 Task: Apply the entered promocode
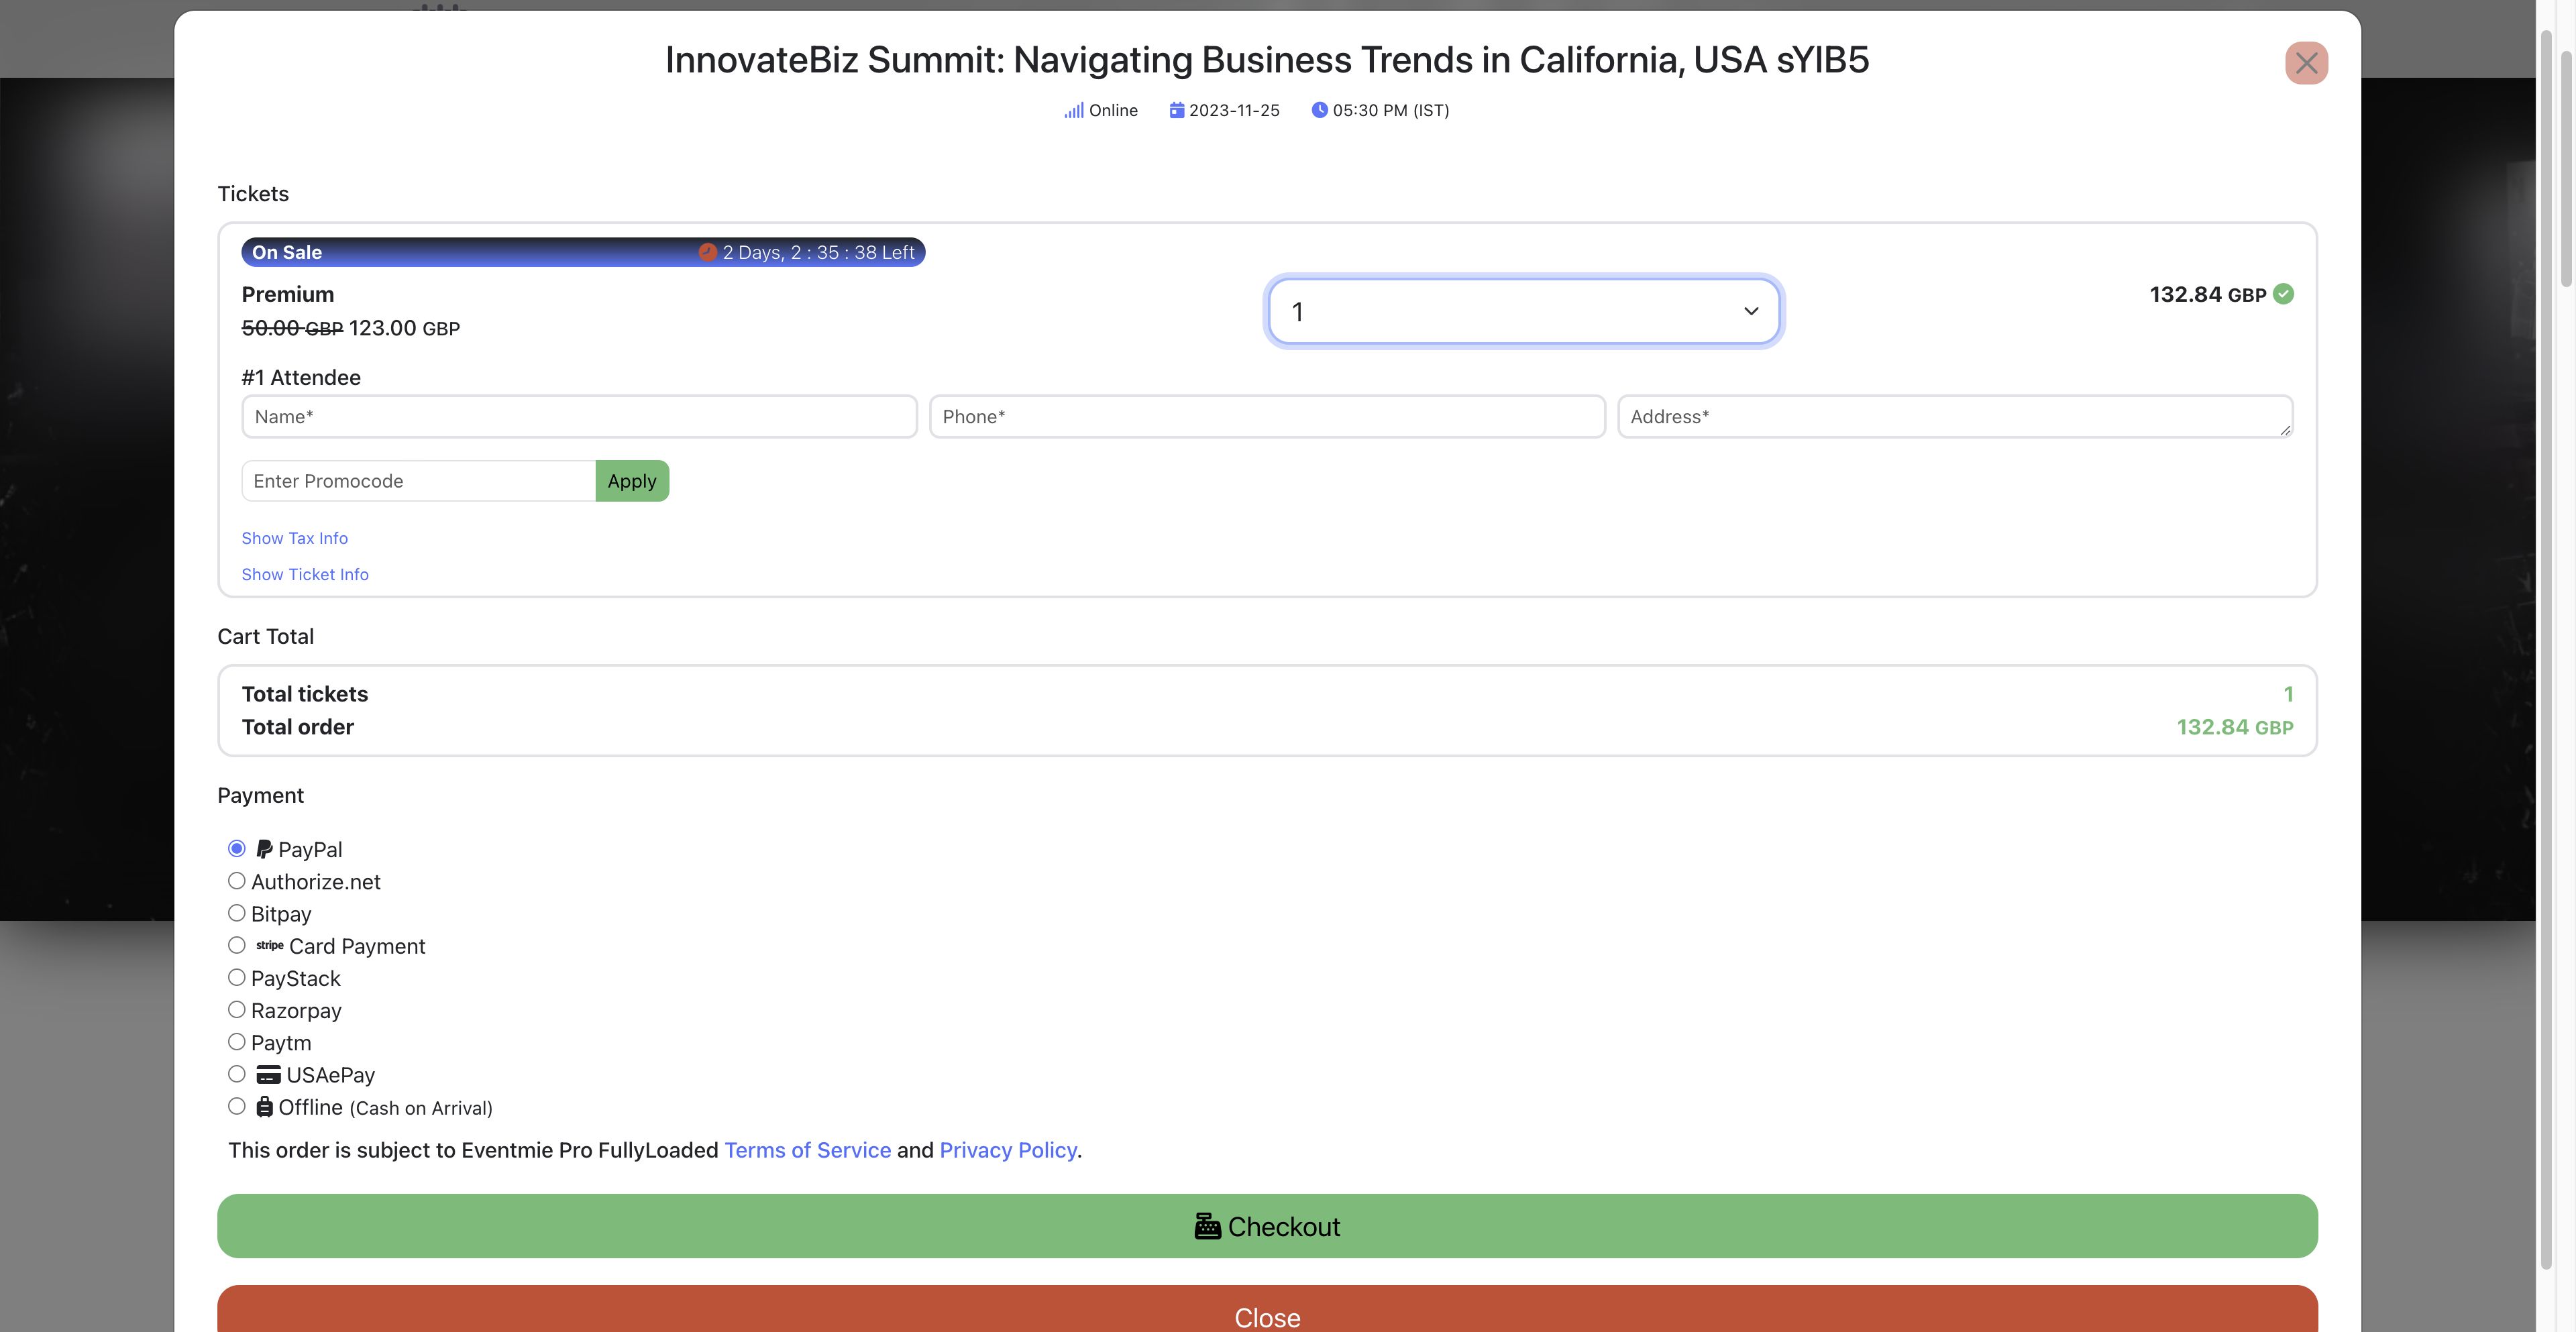point(631,481)
